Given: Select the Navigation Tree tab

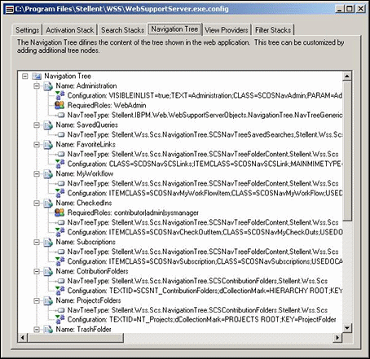Looking at the screenshot, I should (x=174, y=29).
